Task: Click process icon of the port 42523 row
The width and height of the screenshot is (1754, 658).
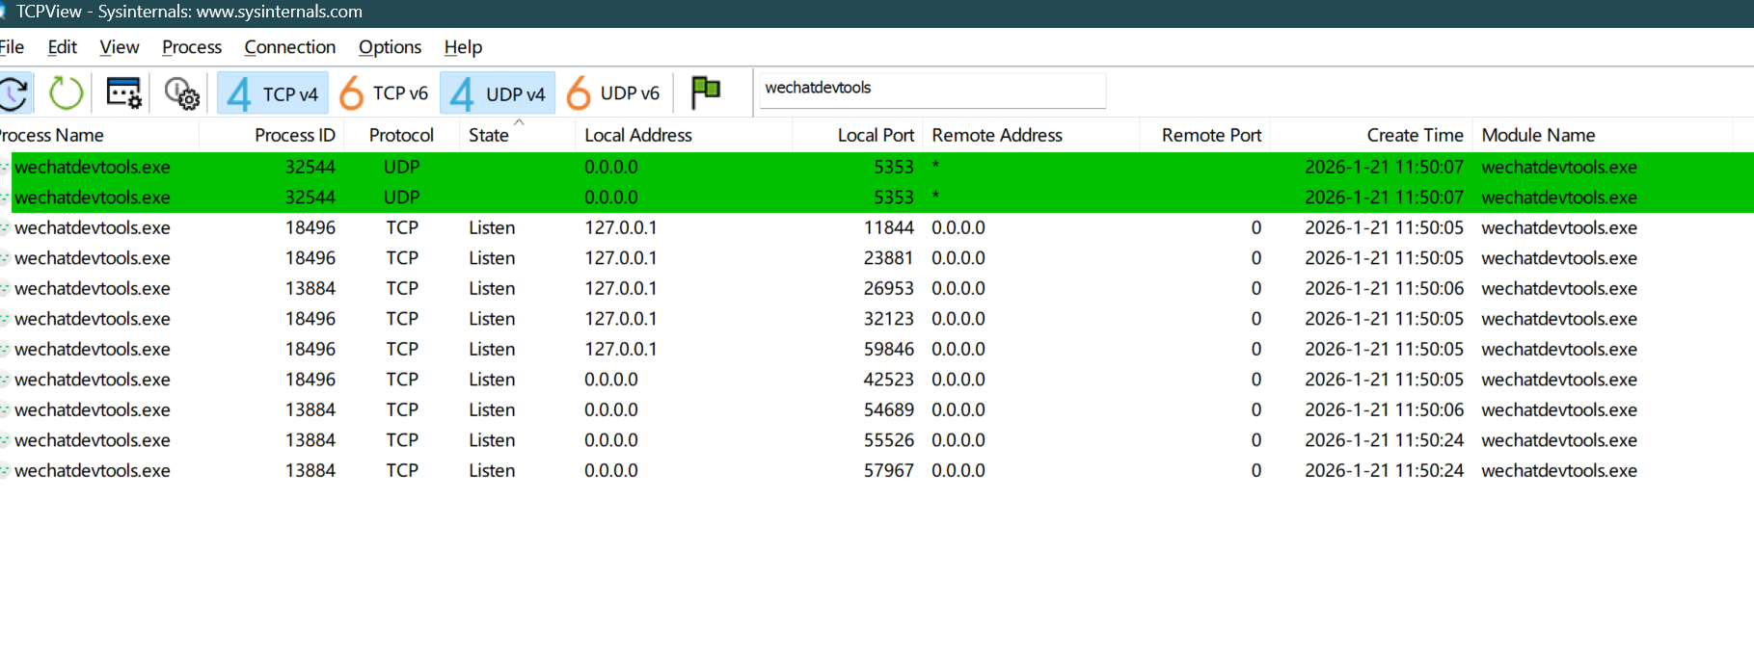Action: coord(5,380)
